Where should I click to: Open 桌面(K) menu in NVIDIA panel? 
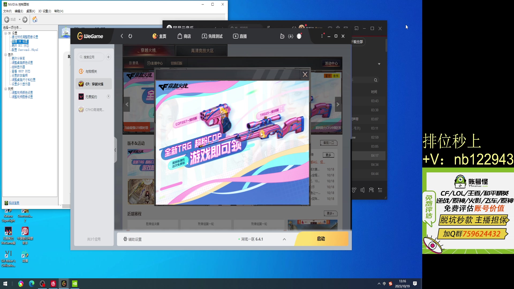(x=31, y=11)
